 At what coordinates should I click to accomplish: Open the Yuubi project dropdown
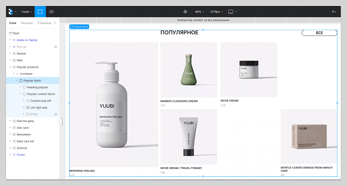point(26,12)
